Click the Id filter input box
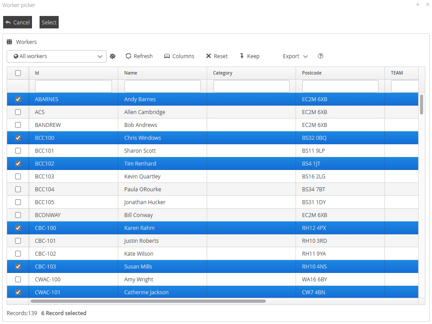 (x=74, y=86)
